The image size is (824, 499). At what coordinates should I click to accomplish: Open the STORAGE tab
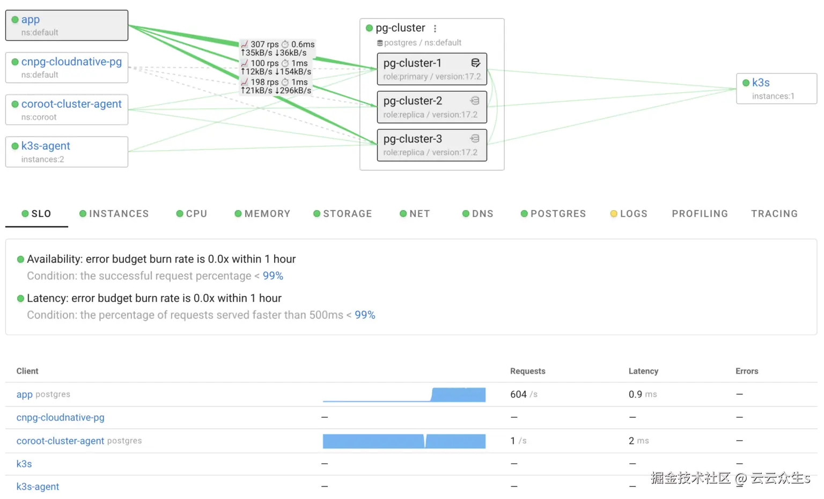pyautogui.click(x=343, y=214)
